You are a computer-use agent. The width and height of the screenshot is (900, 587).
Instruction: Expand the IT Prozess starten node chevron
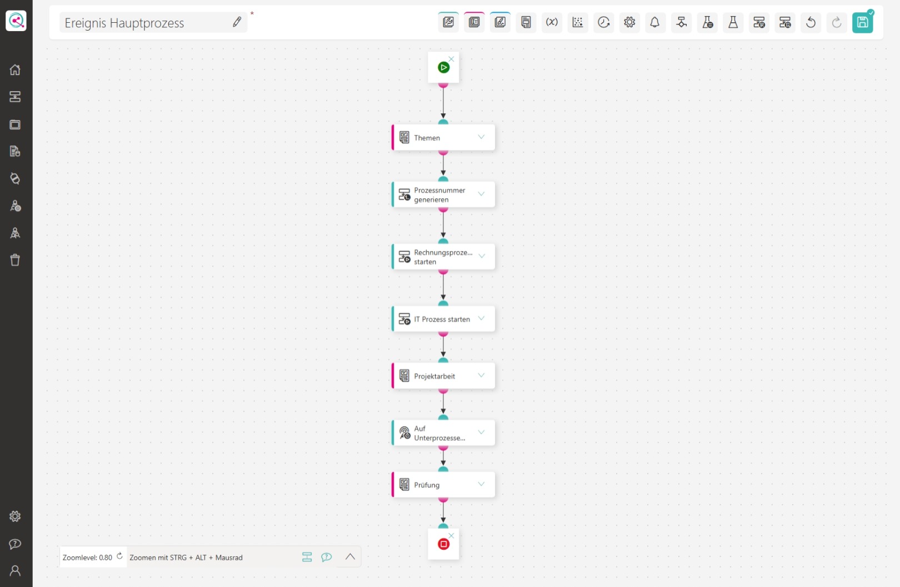[x=481, y=319]
